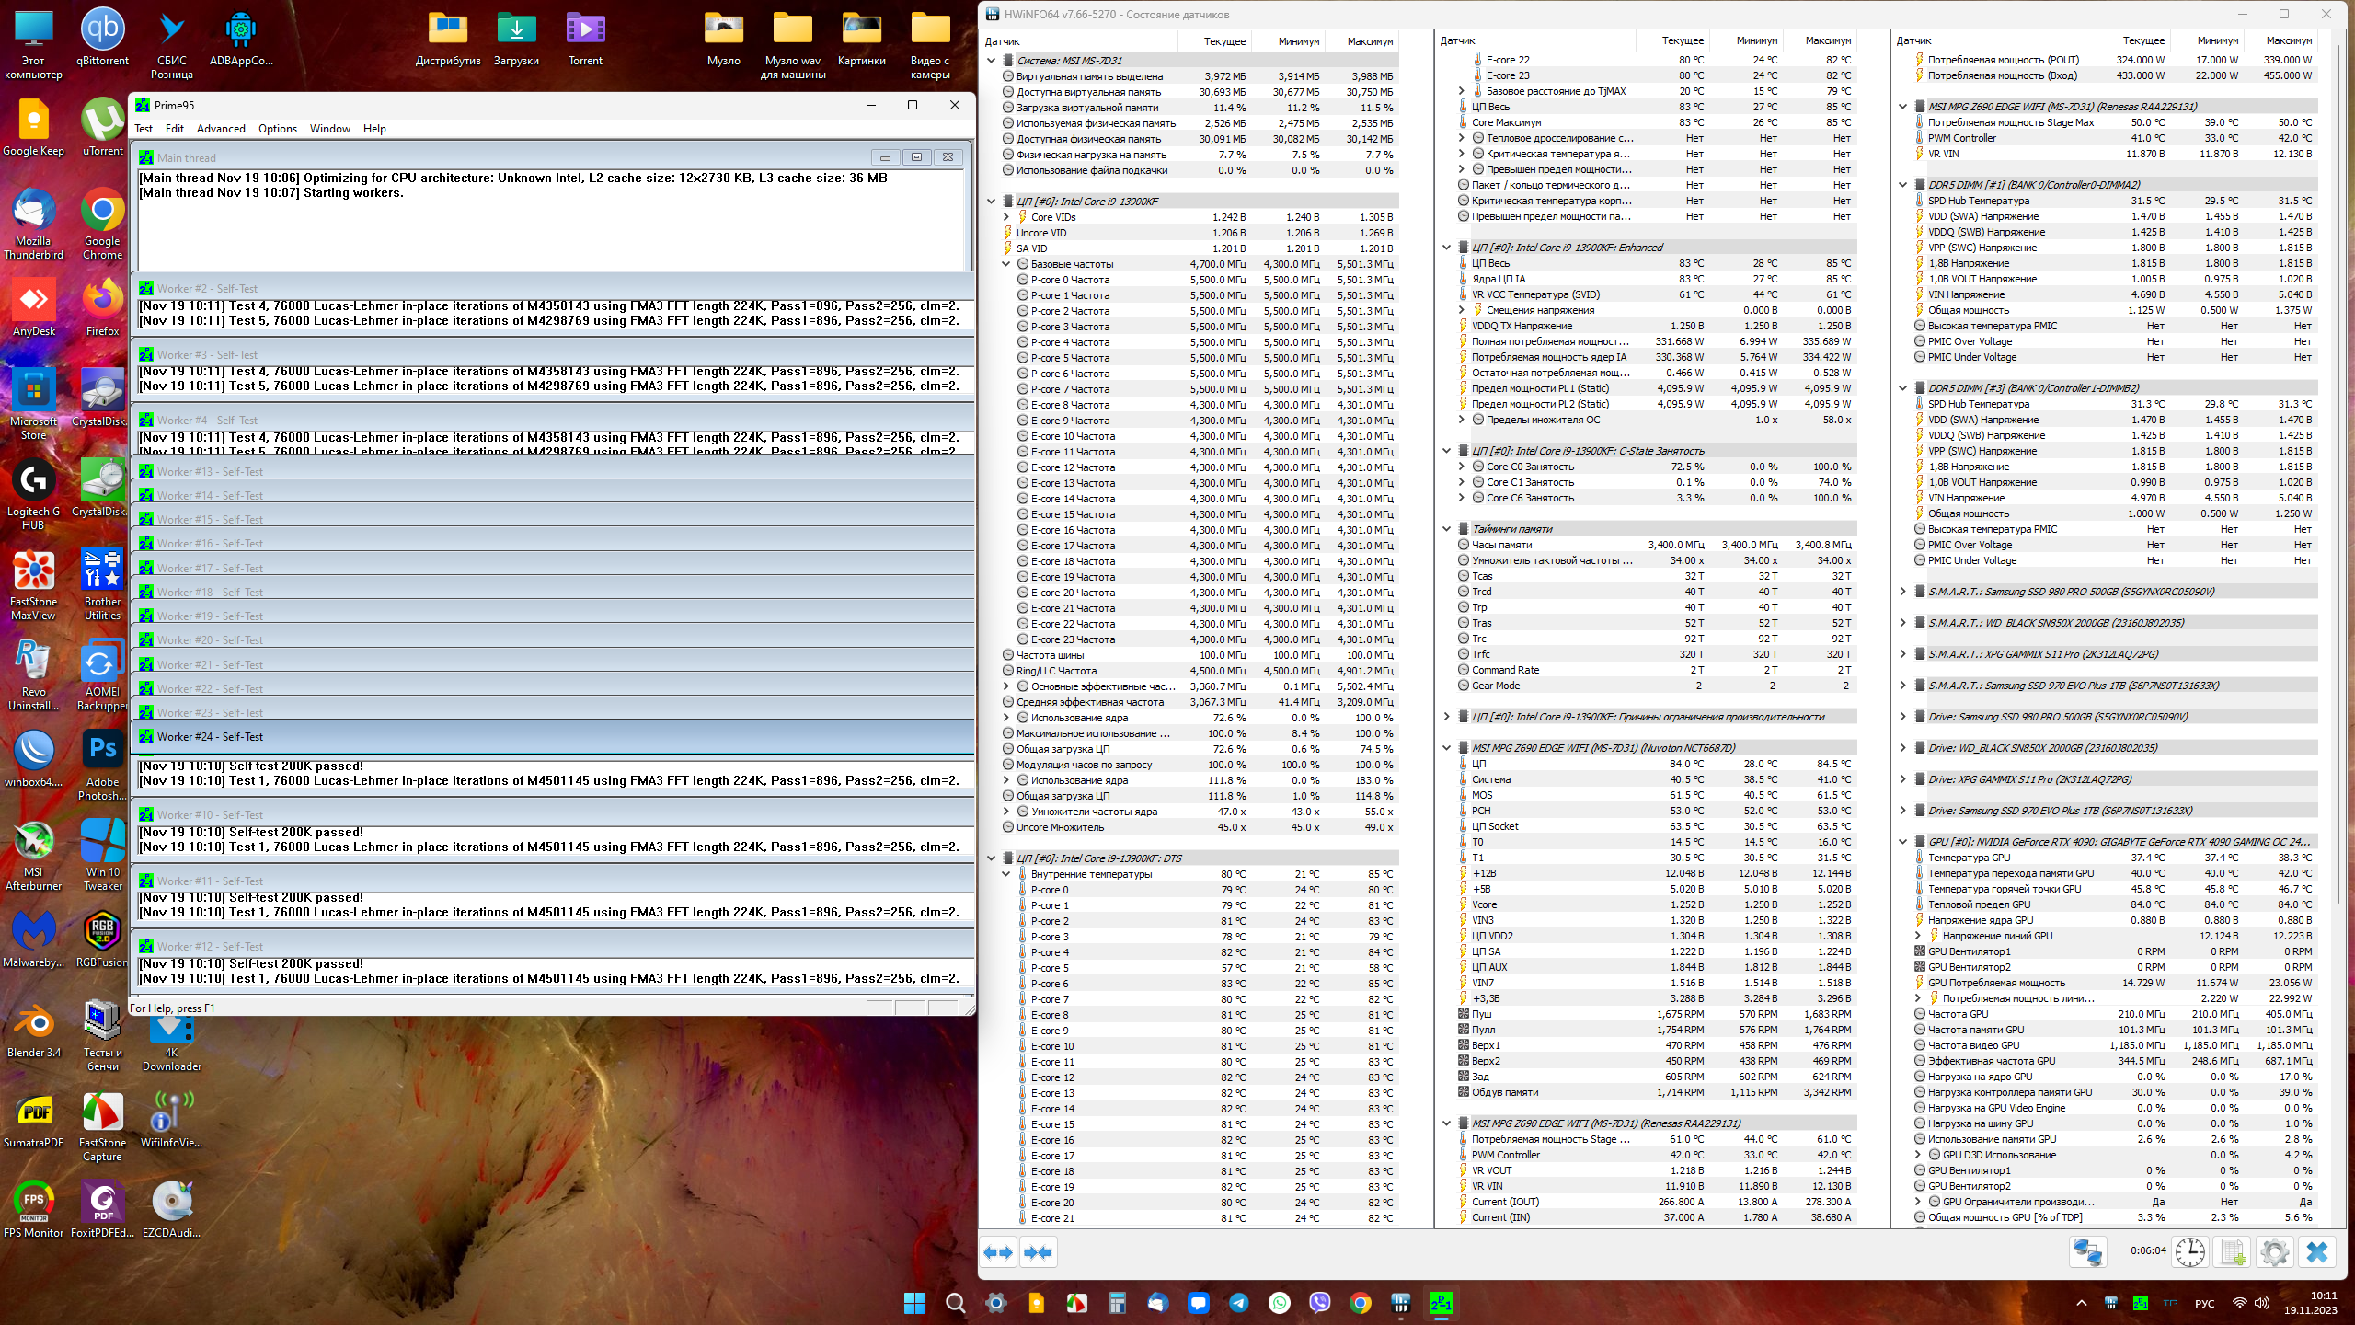Click the Telegram taskbar icon
This screenshot has width=2355, height=1325.
[1239, 1303]
